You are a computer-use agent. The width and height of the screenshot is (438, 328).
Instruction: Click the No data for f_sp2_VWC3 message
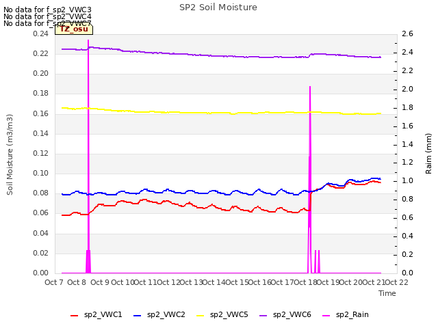tap(47, 10)
